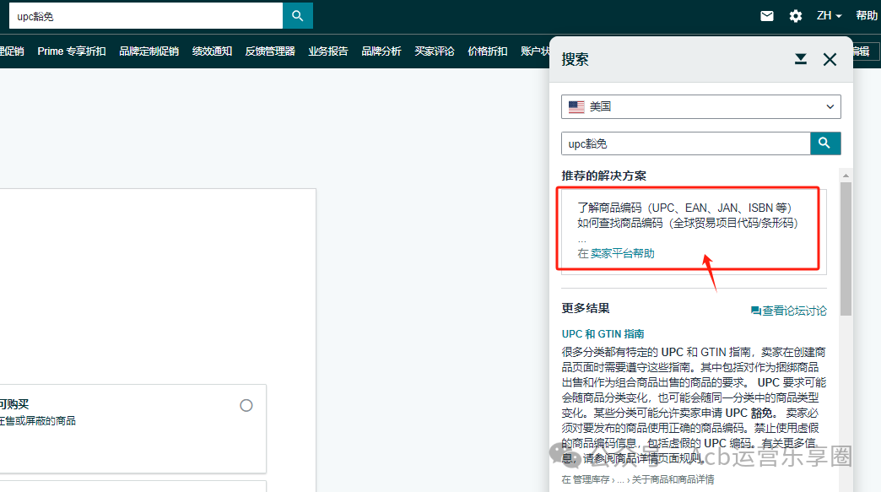Open 品牌定制促销 menu item
881x492 pixels.
pos(149,51)
